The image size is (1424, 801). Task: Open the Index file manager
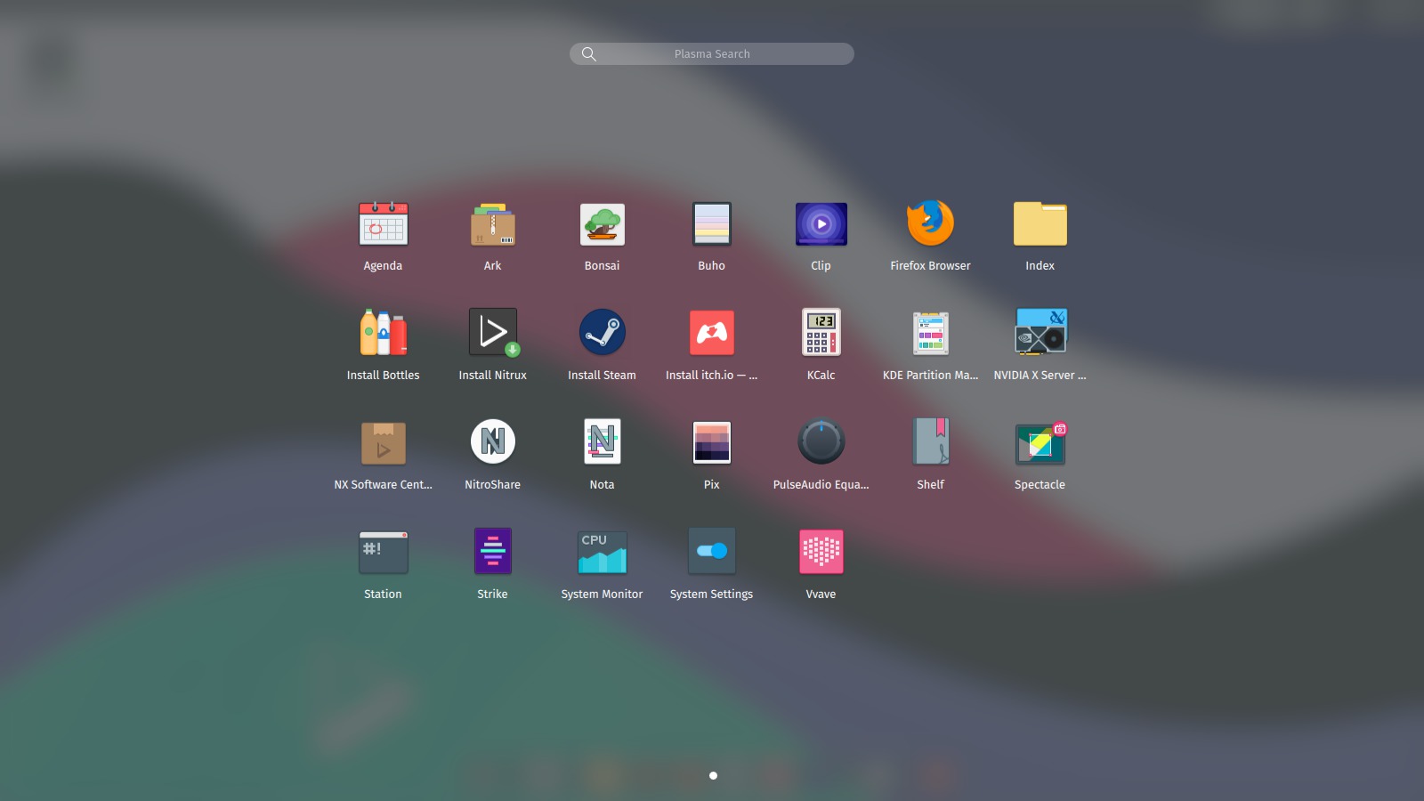coord(1040,223)
